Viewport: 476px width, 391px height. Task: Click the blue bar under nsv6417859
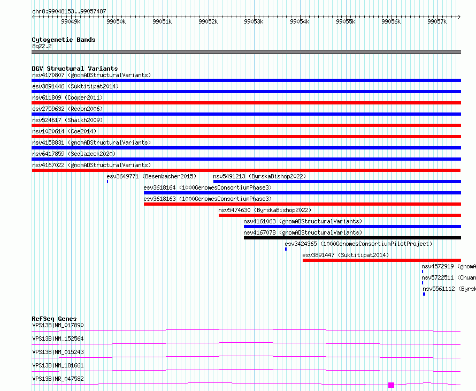pyautogui.click(x=246, y=159)
